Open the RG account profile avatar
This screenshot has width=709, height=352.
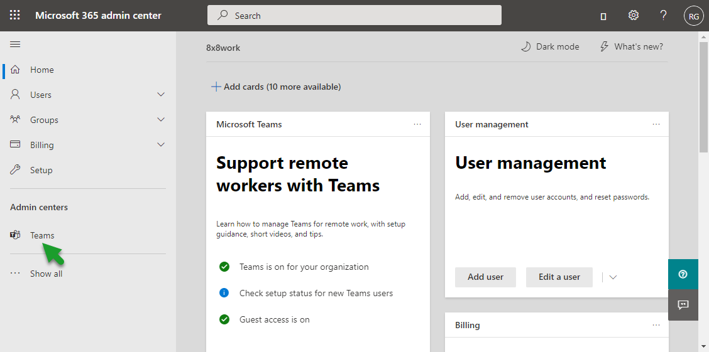pyautogui.click(x=693, y=16)
